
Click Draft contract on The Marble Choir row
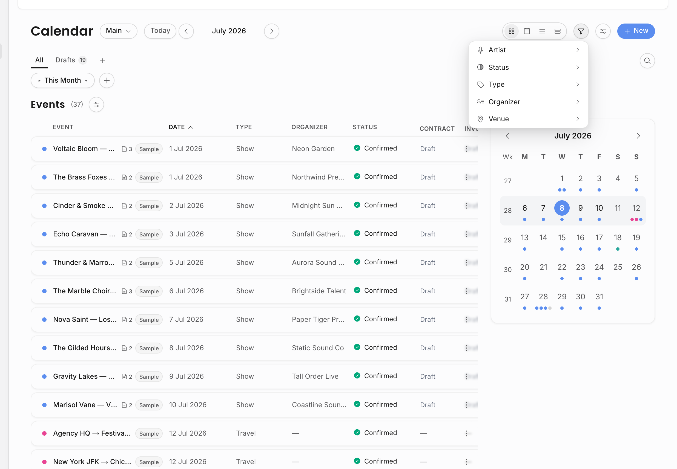coord(427,291)
